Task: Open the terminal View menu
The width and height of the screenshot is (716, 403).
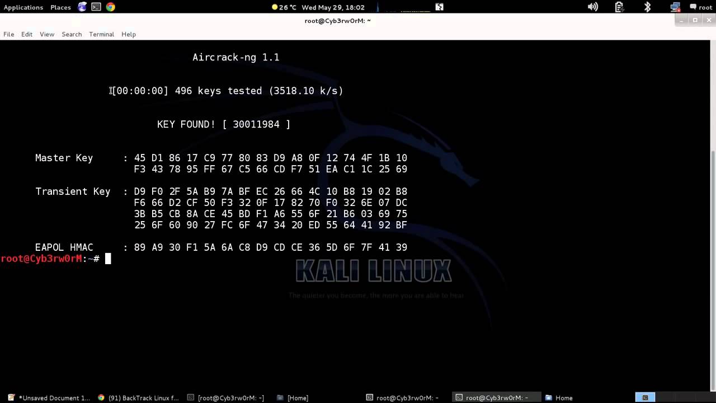Action: tap(47, 34)
